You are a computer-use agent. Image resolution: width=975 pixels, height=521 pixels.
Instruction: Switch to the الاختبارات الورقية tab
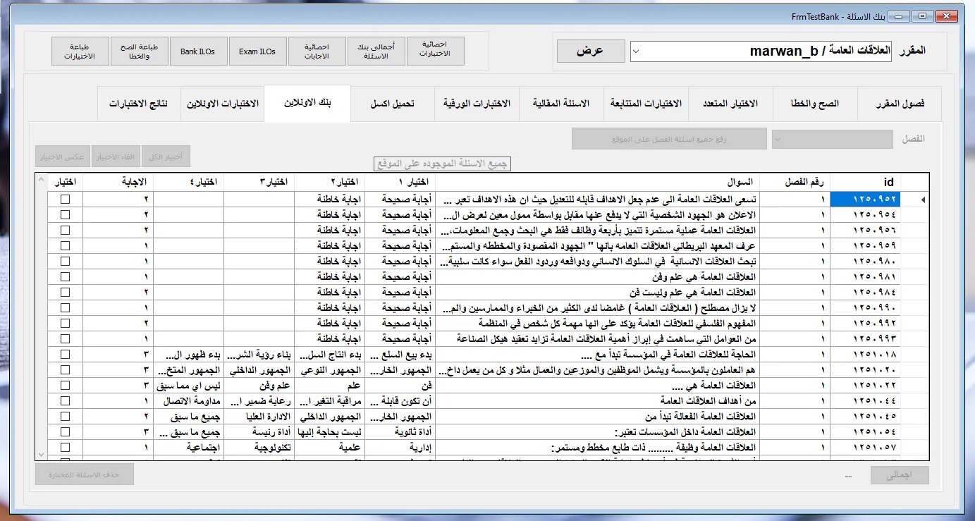coord(477,104)
